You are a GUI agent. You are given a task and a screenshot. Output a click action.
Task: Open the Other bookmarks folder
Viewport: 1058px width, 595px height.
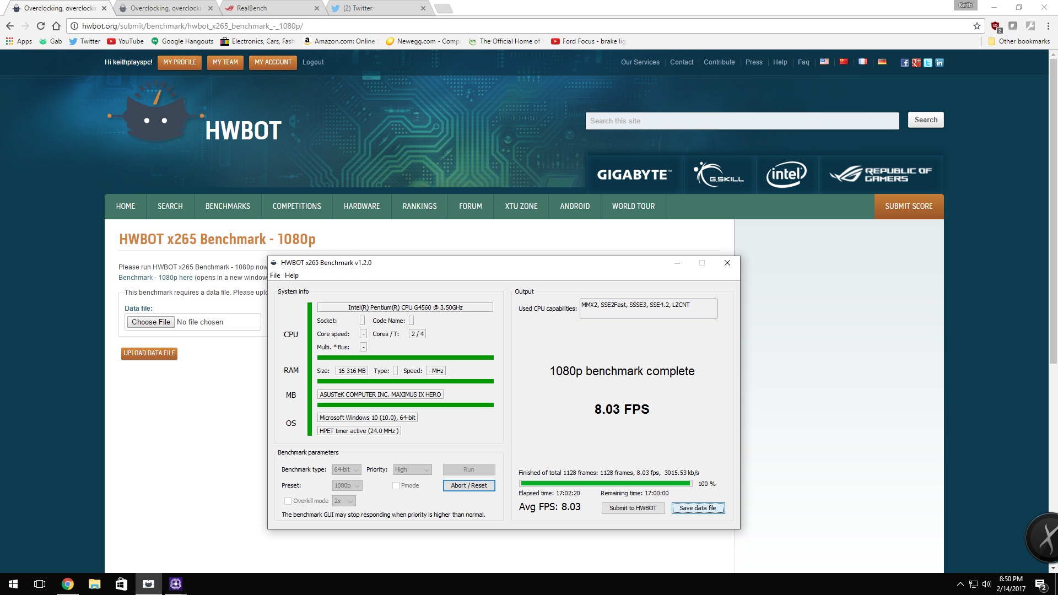pos(1019,41)
